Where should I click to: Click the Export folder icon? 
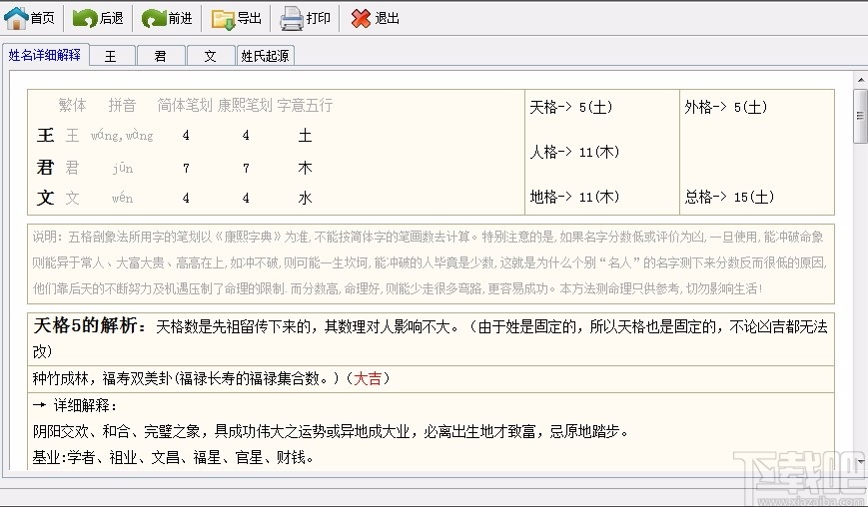click(x=224, y=19)
